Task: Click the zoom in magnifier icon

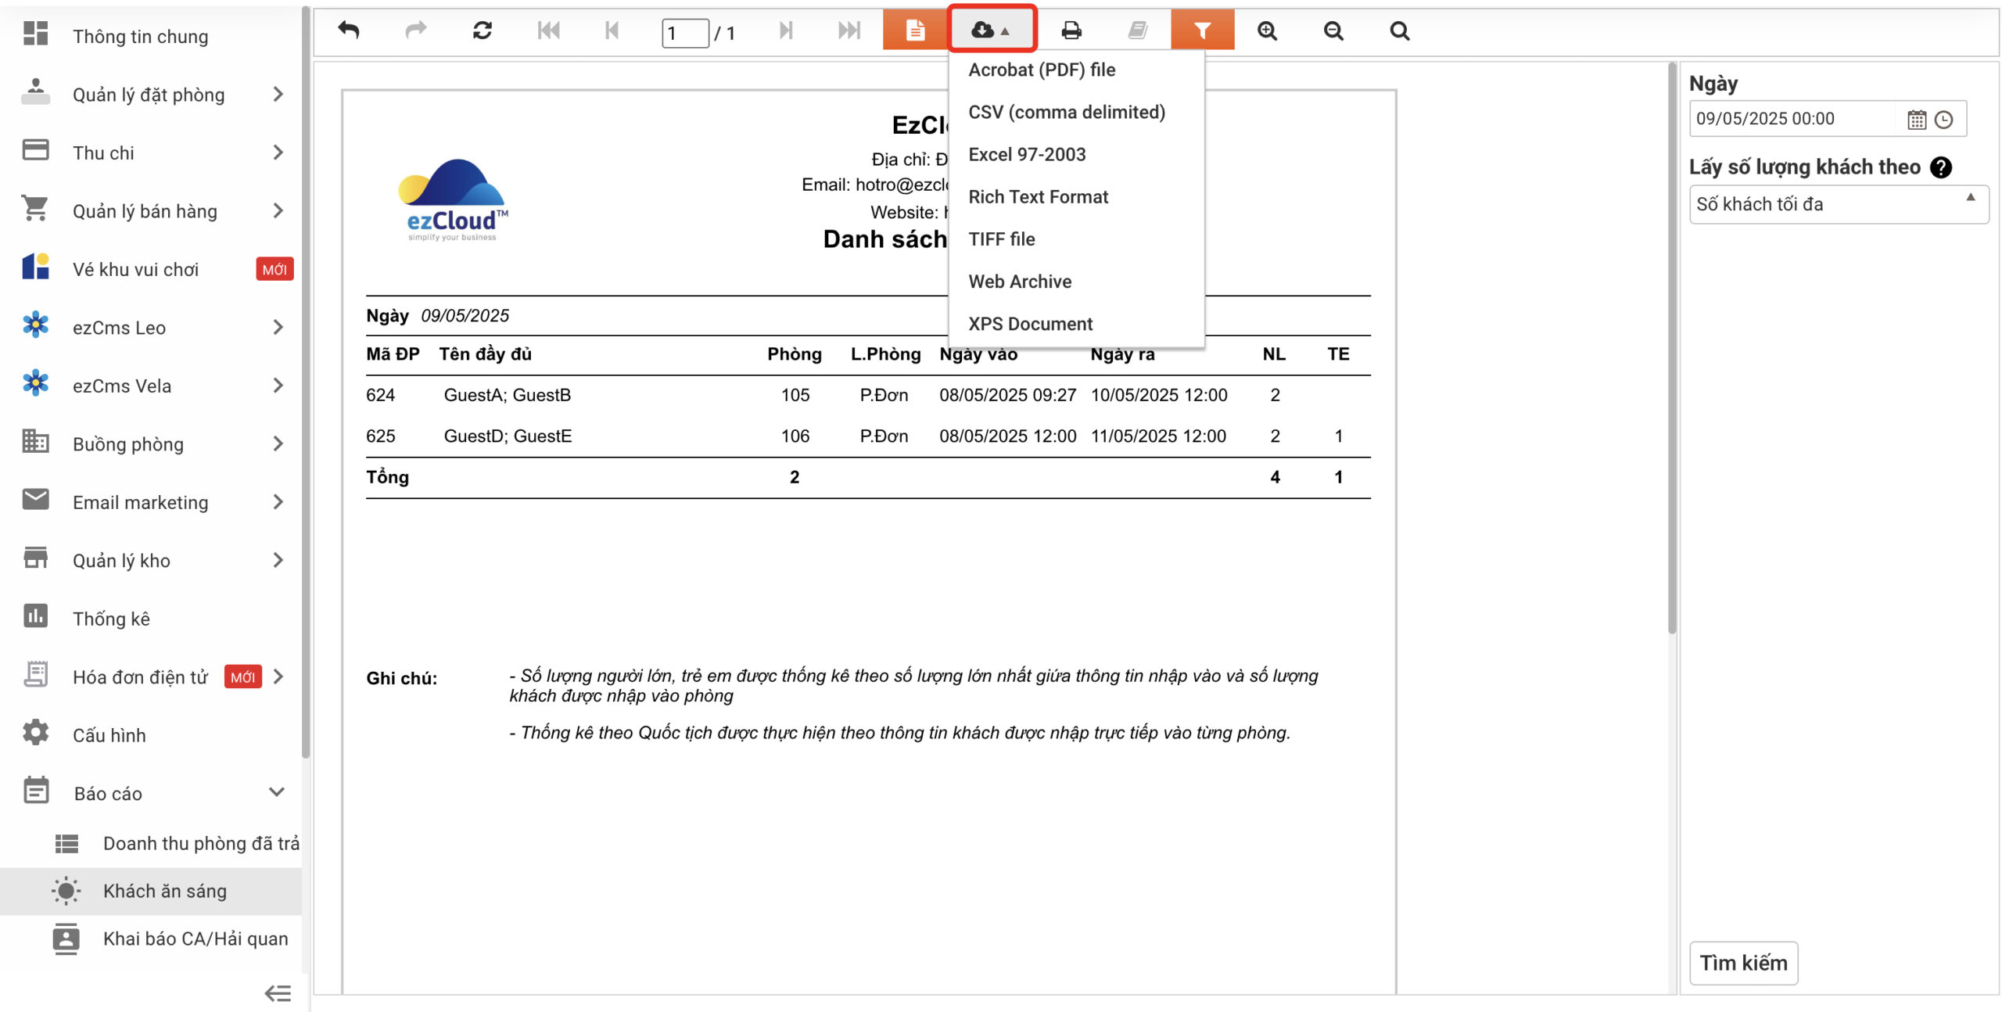Action: tap(1267, 31)
